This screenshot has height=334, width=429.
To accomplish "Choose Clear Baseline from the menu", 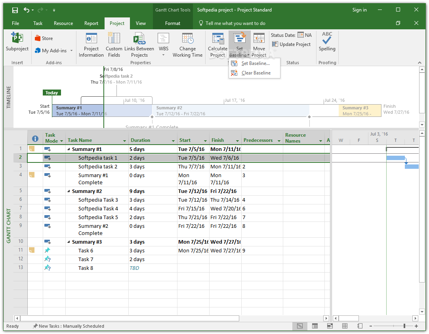I will click(254, 73).
